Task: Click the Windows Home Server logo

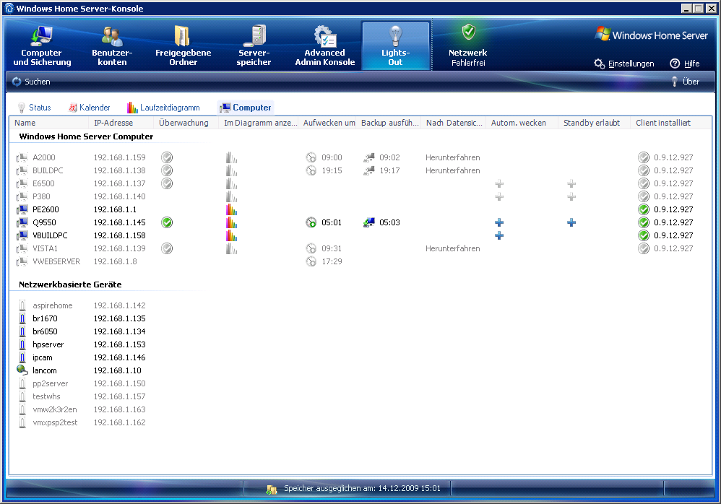Action: [651, 35]
